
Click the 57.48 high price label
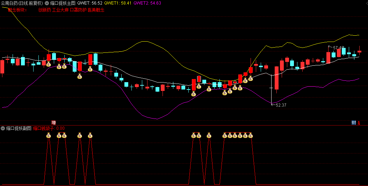tap(338, 48)
